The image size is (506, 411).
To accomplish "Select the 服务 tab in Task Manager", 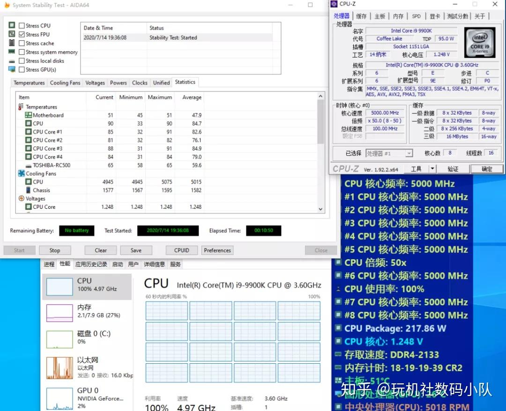I will [x=175, y=264].
